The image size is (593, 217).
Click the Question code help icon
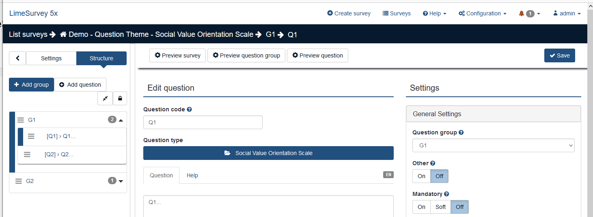coord(190,109)
